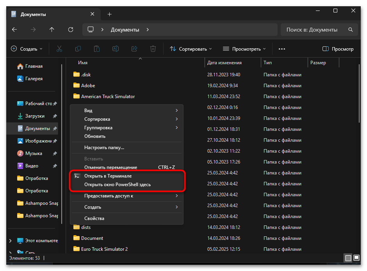Viewport: 367px width, 271px height.
Task: Choose Открыть в Терминале
Action: coord(126,176)
